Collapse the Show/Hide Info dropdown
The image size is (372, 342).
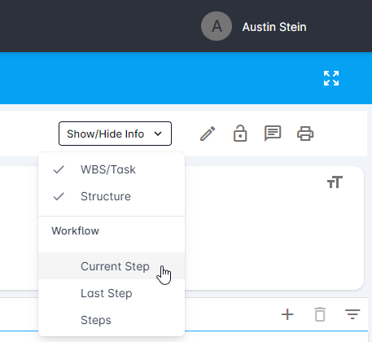pyautogui.click(x=115, y=134)
